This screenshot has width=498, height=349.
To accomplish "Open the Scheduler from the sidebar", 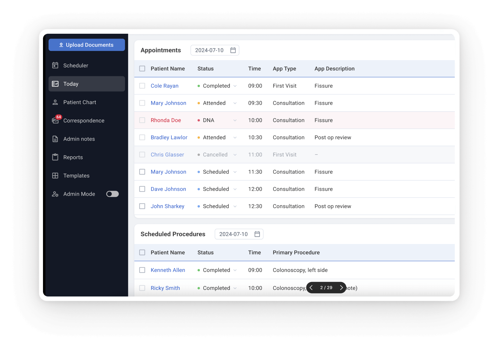I will pyautogui.click(x=75, y=65).
